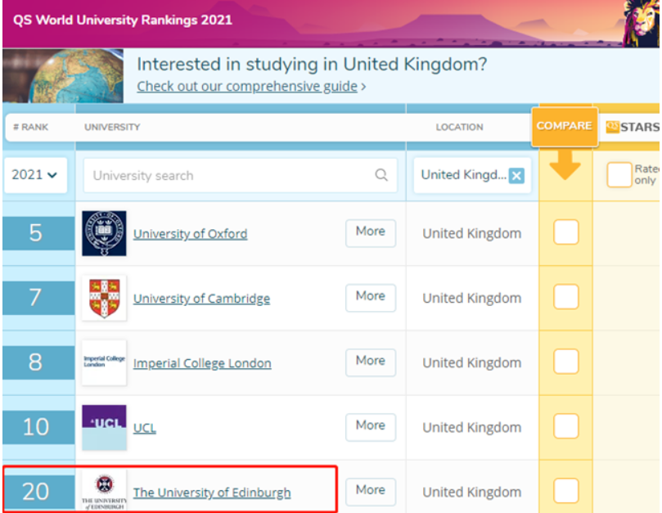The image size is (662, 513).
Task: Open the United Kingdom location dropdown
Action: pyautogui.click(x=463, y=175)
